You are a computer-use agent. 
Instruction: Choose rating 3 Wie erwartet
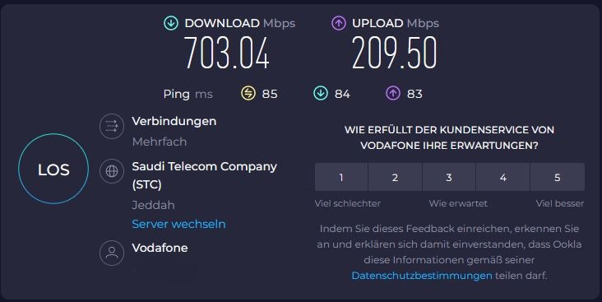[449, 177]
